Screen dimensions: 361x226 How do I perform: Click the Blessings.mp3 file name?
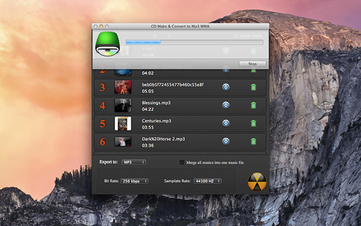coord(156,102)
